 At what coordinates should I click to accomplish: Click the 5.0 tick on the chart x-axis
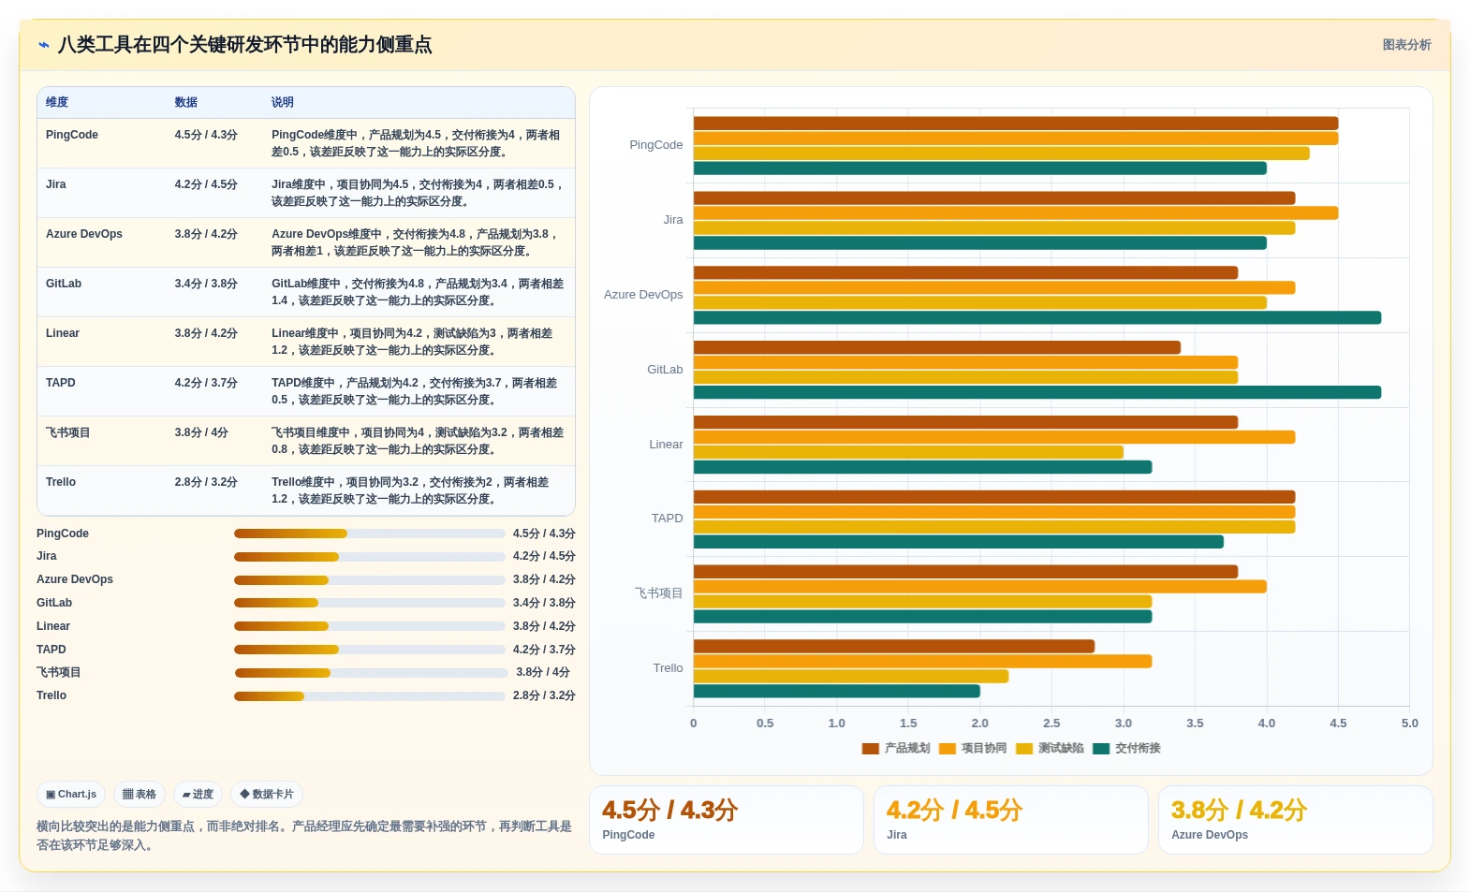click(x=1409, y=724)
